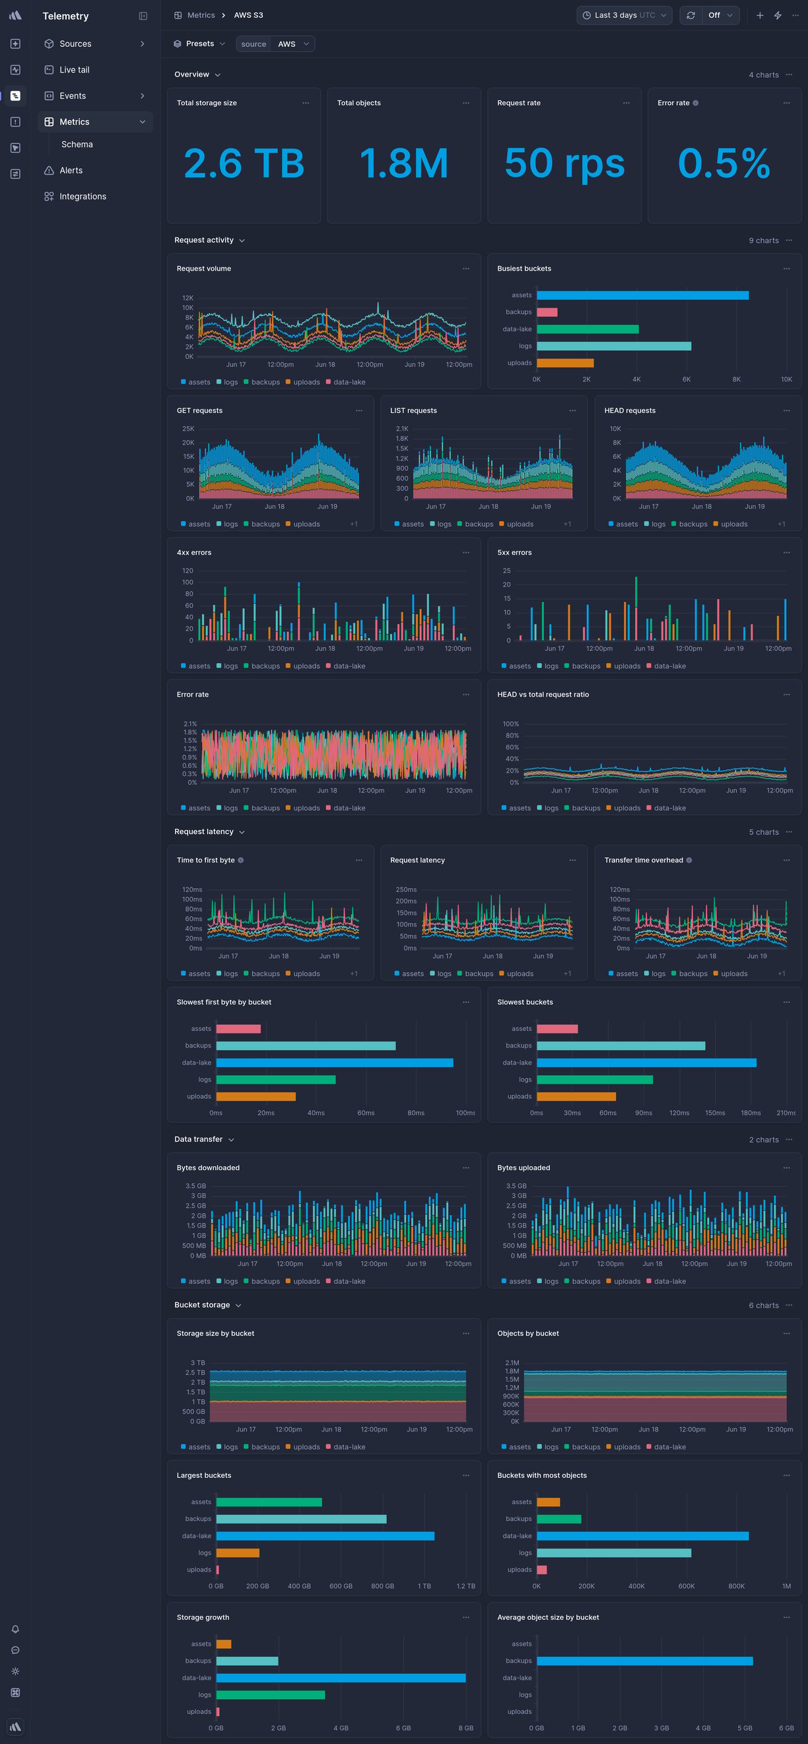Open the Last 3 days time range dropdown

(x=624, y=15)
